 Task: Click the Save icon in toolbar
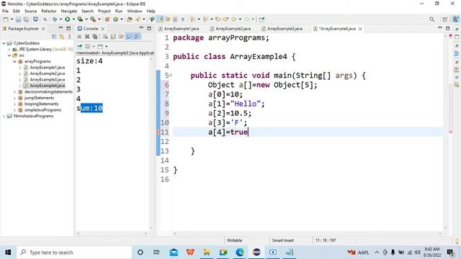pos(18,19)
